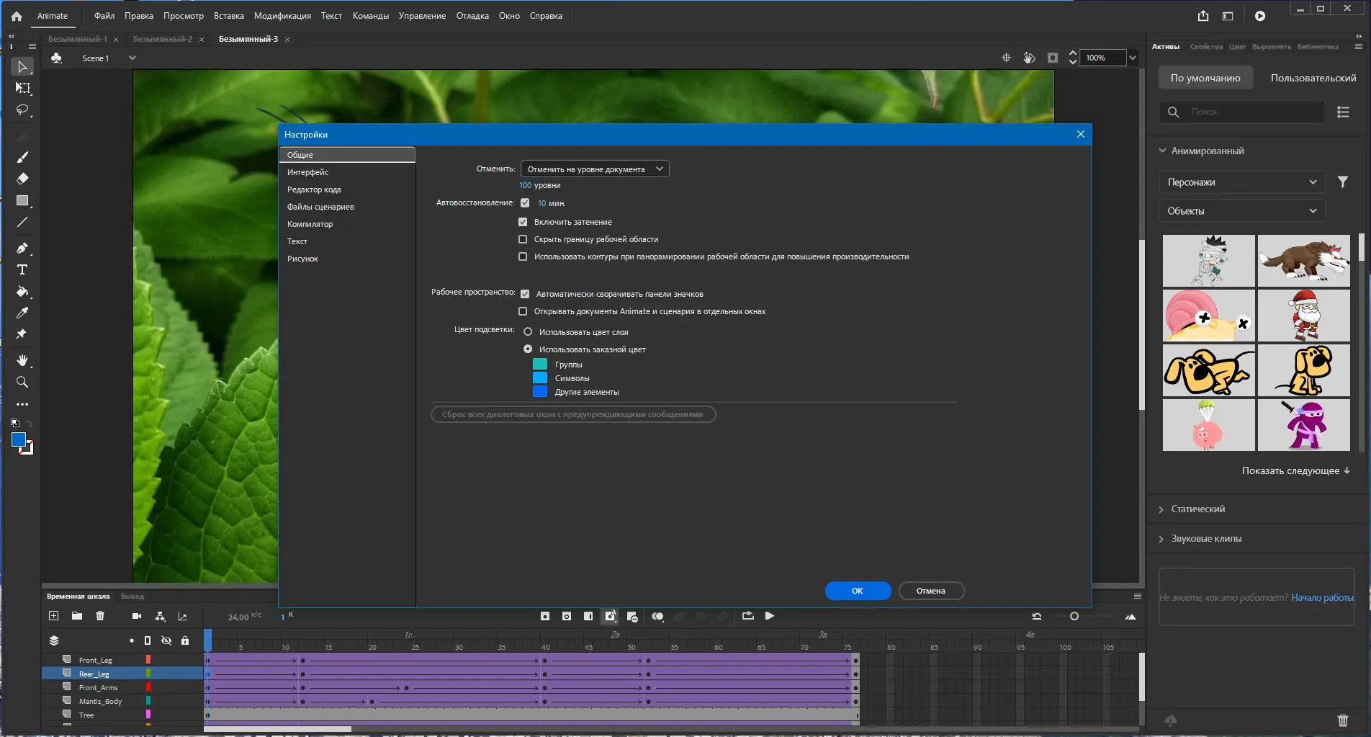Enable Скрыть границу рабочей области checkbox
This screenshot has width=1371, height=737.
(x=523, y=239)
